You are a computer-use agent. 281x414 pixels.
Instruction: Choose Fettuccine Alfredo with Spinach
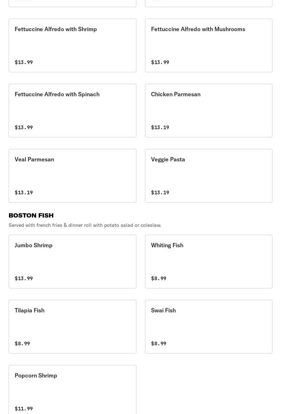[72, 111]
